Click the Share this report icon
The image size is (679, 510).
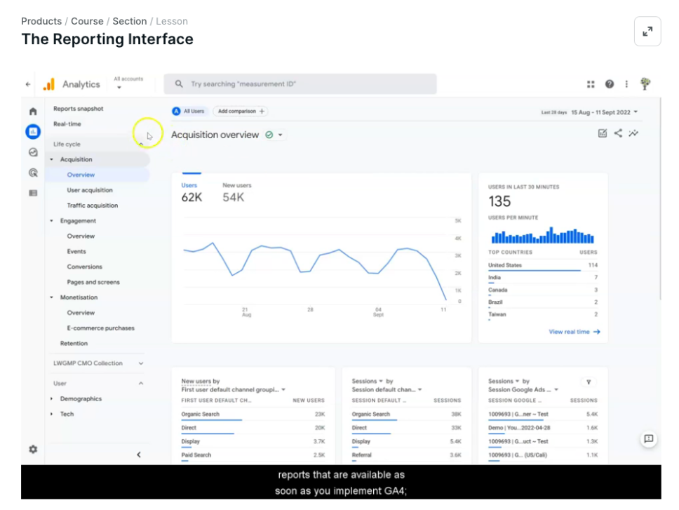point(618,133)
